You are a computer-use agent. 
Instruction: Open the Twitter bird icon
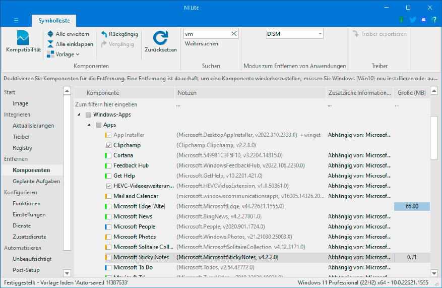click(413, 20)
